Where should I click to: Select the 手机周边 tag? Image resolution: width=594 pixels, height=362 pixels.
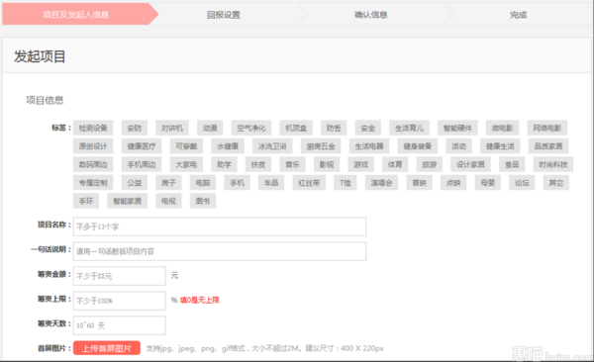142,164
